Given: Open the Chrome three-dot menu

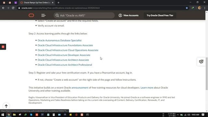Looking at the screenshot, I should point(205,8).
